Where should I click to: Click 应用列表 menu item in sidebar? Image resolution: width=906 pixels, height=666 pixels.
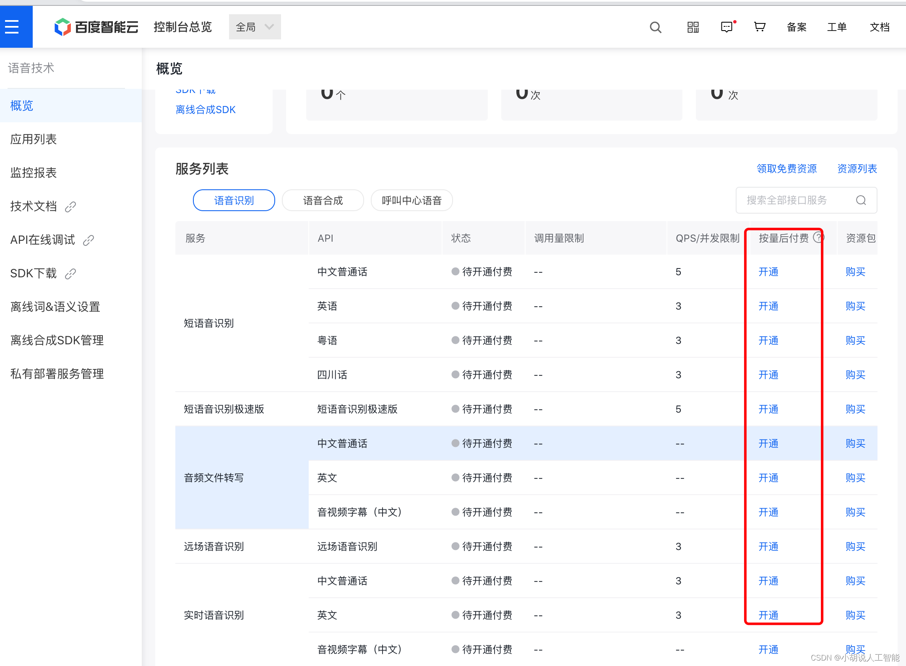pos(34,138)
